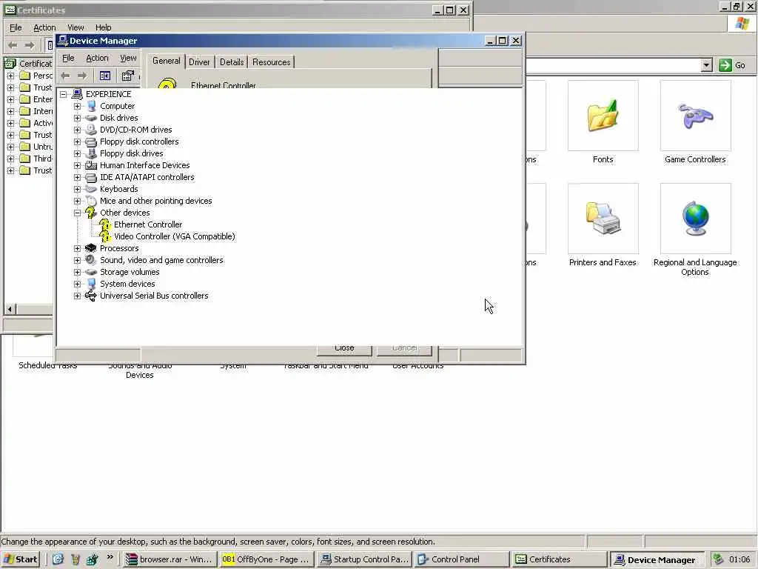Click Certificates window back arrow
The height and width of the screenshot is (569, 758).
coord(13,45)
